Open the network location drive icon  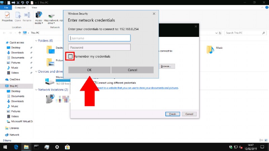(x=50, y=99)
